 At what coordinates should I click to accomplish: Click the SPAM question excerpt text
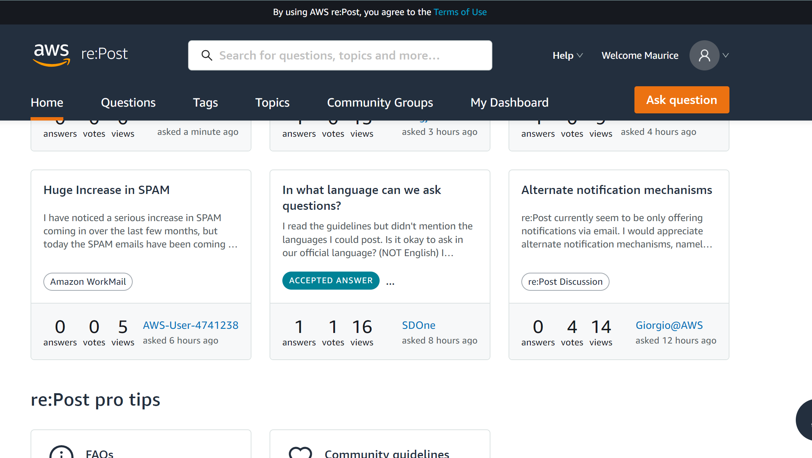tap(141, 231)
